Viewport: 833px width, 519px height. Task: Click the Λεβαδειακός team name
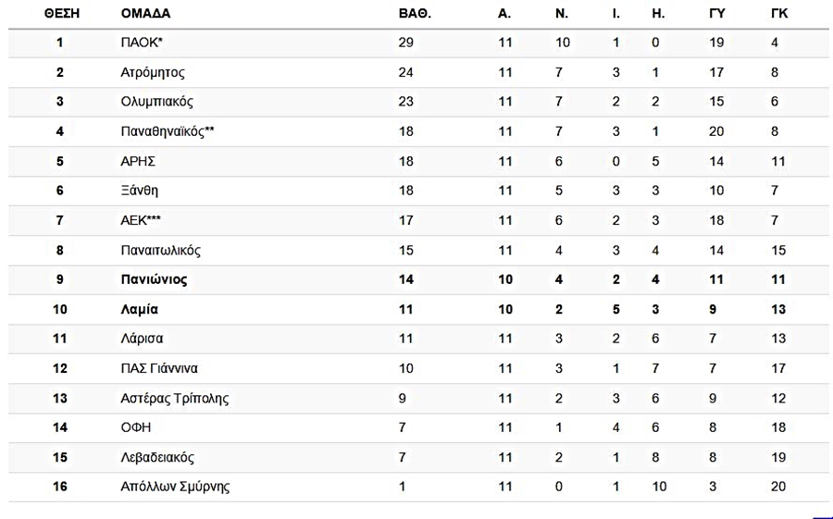(157, 457)
